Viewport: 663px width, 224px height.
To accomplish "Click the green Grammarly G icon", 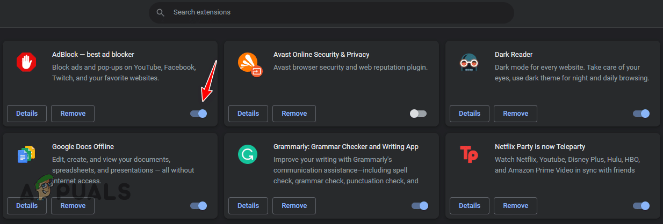I will click(x=247, y=155).
